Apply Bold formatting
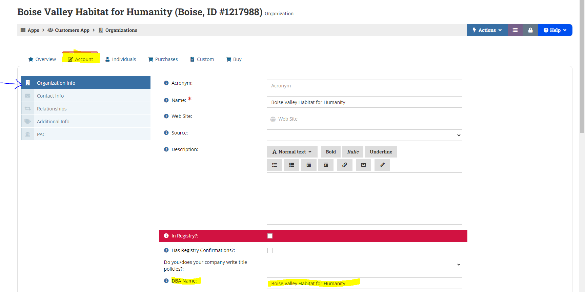 [331, 152]
